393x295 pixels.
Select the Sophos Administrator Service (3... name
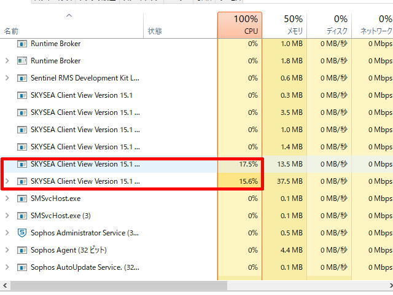coord(85,233)
